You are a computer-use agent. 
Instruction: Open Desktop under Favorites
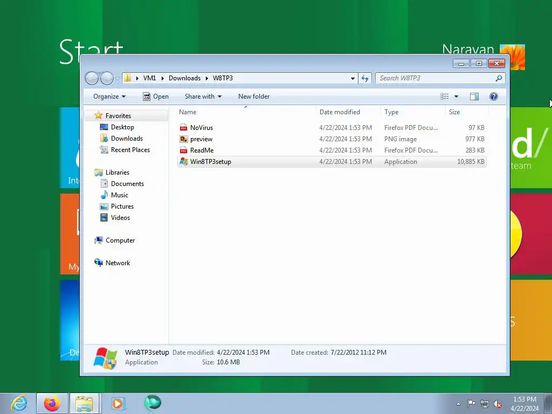pyautogui.click(x=122, y=127)
